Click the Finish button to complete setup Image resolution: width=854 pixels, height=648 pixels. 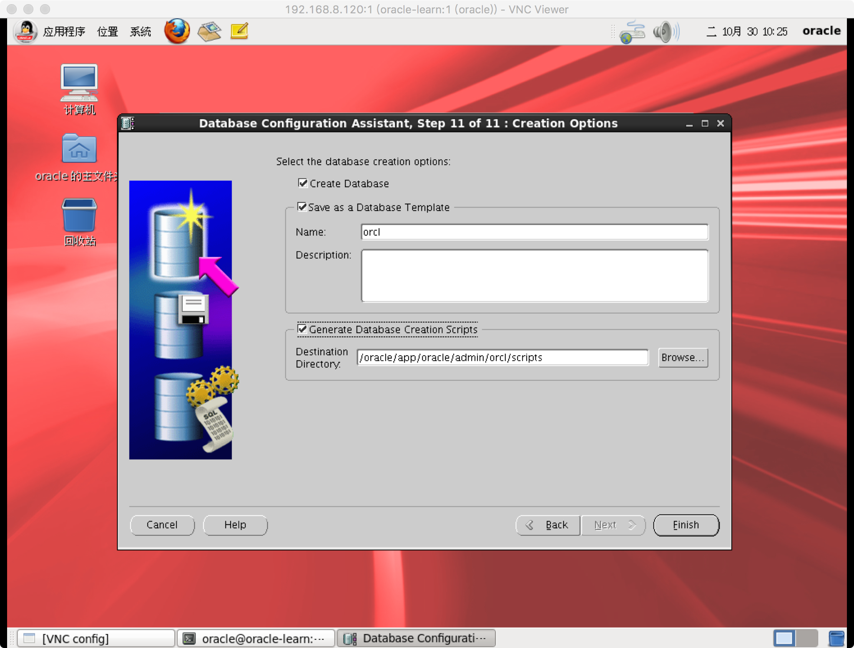(x=685, y=524)
